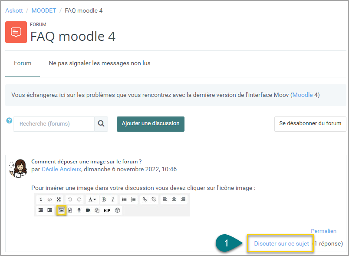Click the indent icon in editor image
Image resolution: width=349 pixels, height=256 pixels.
[49, 210]
